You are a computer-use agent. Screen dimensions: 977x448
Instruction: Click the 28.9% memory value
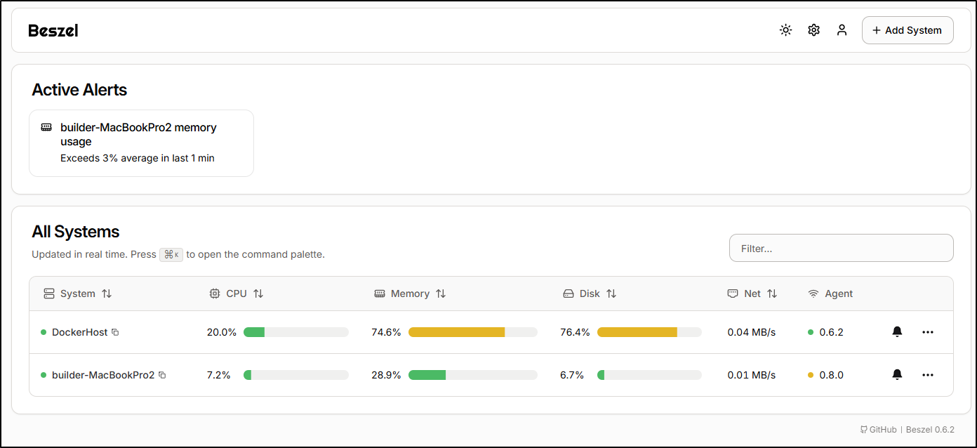pyautogui.click(x=386, y=375)
